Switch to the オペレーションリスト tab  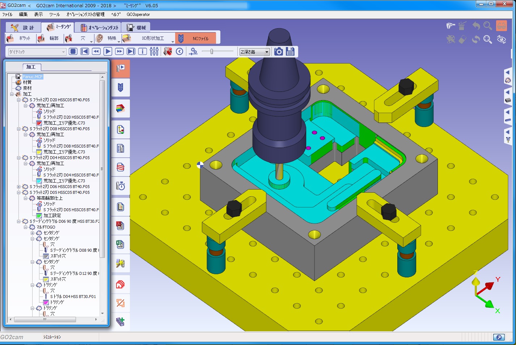(100, 27)
